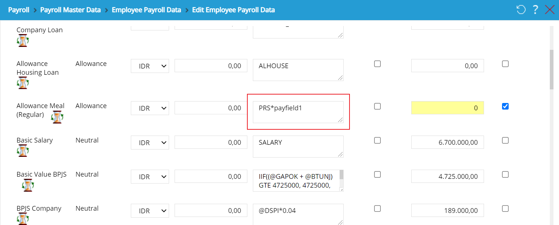The width and height of the screenshot is (559, 225).
Task: Tick the first checkbox in Basic Salary row
Action: (x=377, y=140)
